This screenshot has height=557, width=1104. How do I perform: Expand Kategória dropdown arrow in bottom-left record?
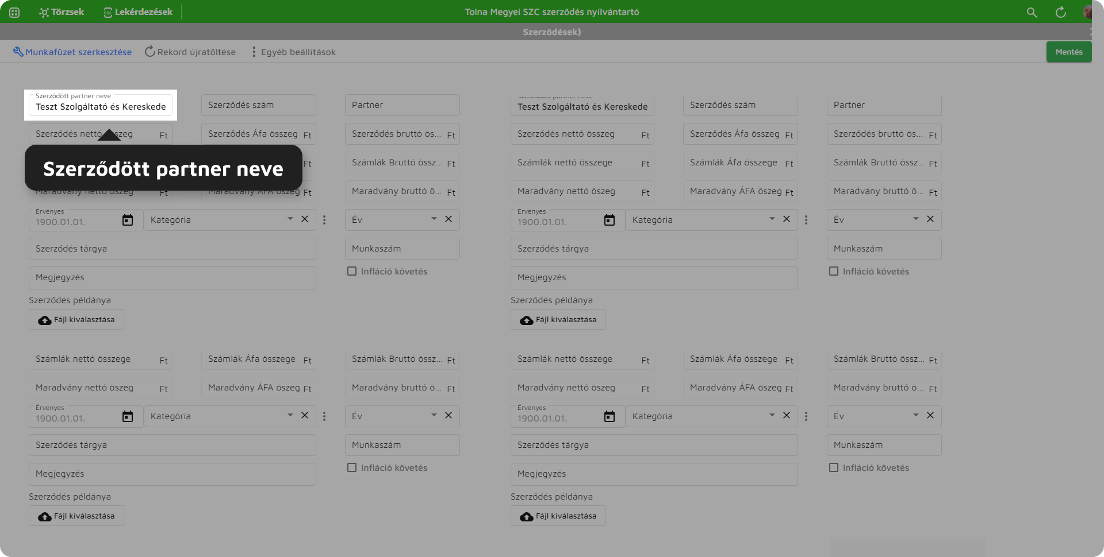[290, 415]
